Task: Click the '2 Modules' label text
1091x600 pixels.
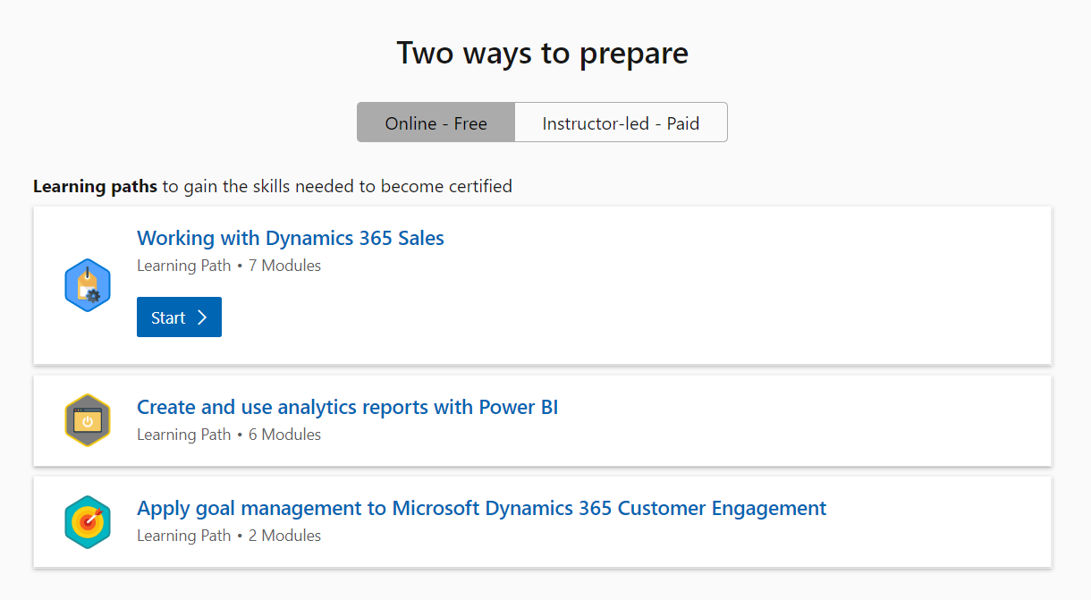Action: (283, 536)
